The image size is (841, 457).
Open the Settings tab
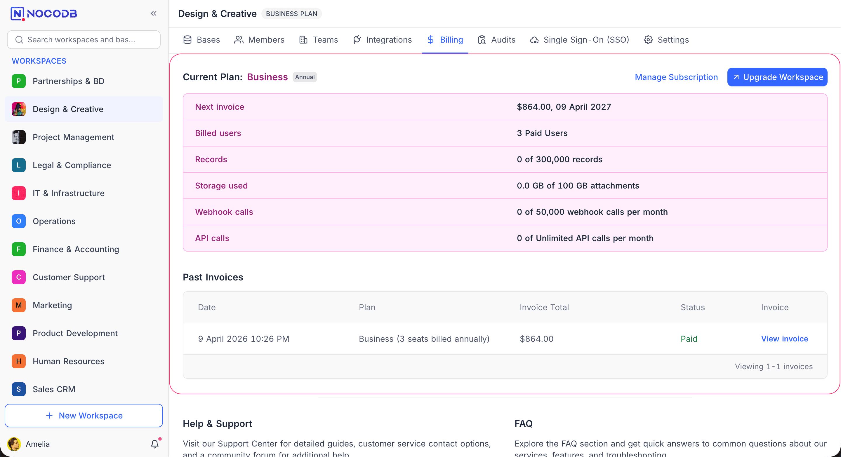coord(666,40)
